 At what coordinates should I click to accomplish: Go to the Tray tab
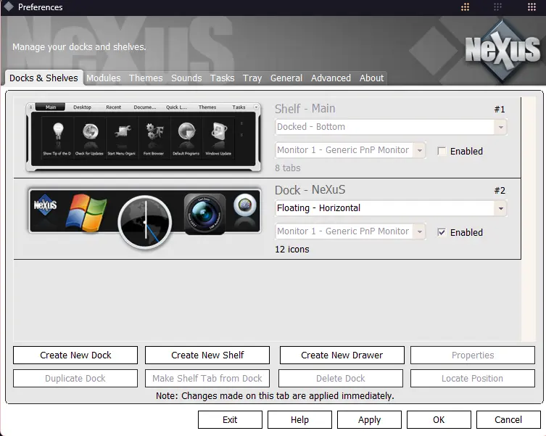(x=252, y=78)
